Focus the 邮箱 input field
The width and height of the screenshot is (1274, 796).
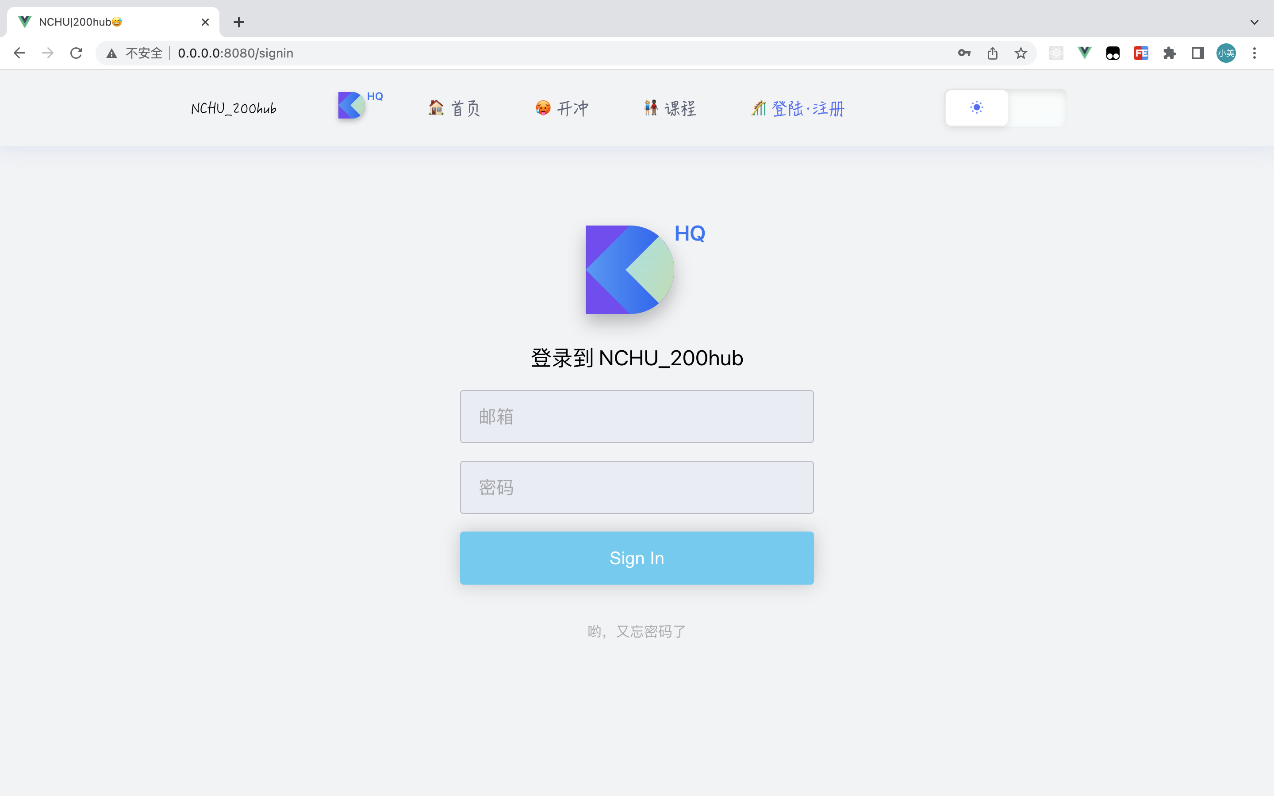637,417
